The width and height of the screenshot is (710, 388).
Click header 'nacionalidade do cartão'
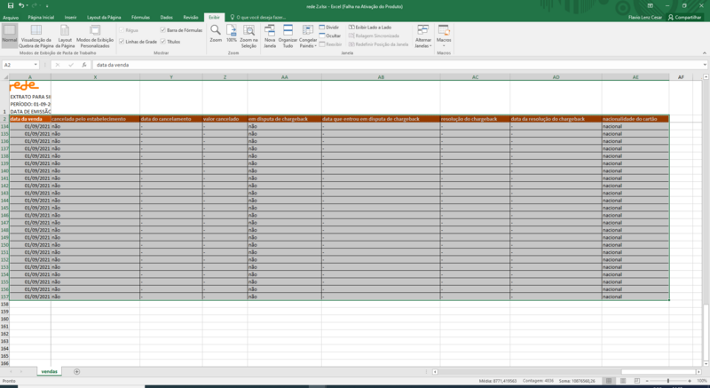click(635, 119)
